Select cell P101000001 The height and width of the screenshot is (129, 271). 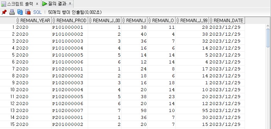(70, 27)
